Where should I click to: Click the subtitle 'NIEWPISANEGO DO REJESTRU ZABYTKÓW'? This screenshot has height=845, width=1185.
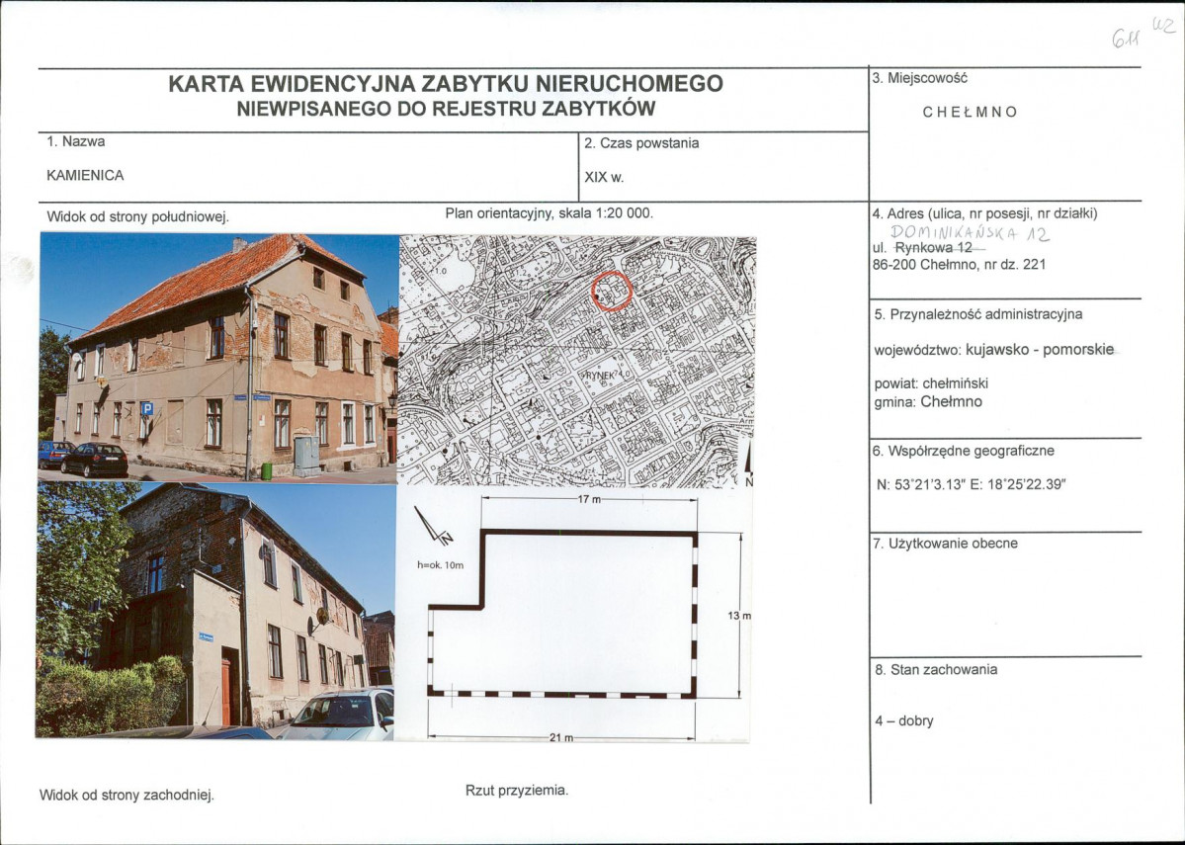point(446,109)
